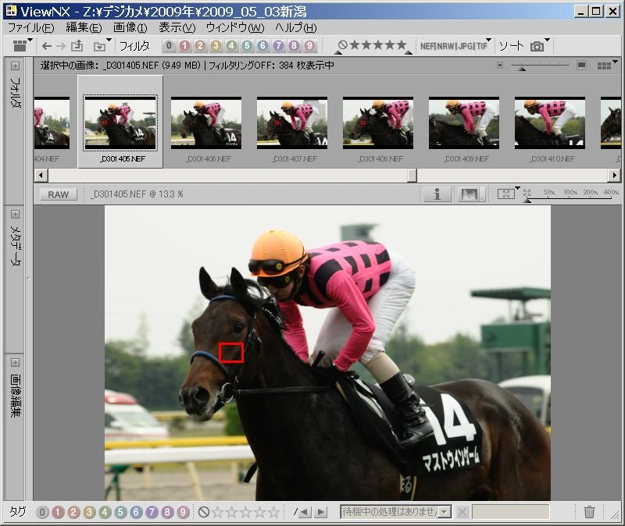
Task: Open the 表示(V) menu
Action: click(177, 28)
